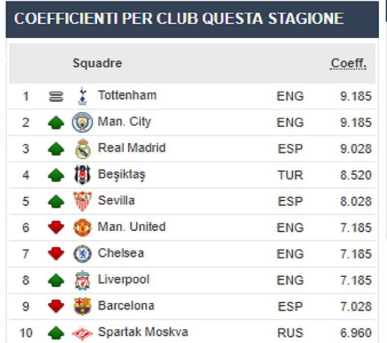This screenshot has width=387, height=343.
Task: Sort by the Coeff. column header
Action: pyautogui.click(x=348, y=63)
